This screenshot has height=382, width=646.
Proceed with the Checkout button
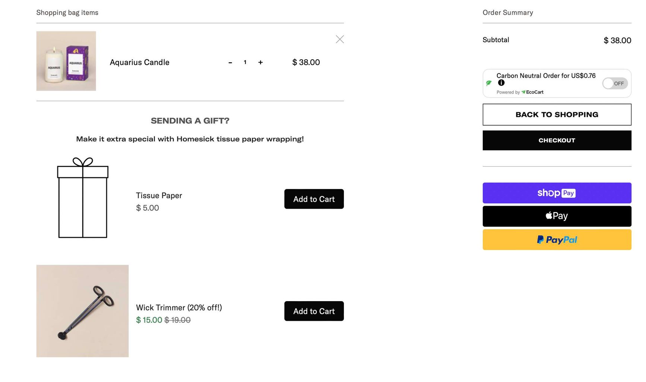point(557,141)
